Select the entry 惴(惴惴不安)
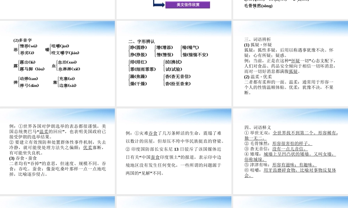 [x=195, y=54]
